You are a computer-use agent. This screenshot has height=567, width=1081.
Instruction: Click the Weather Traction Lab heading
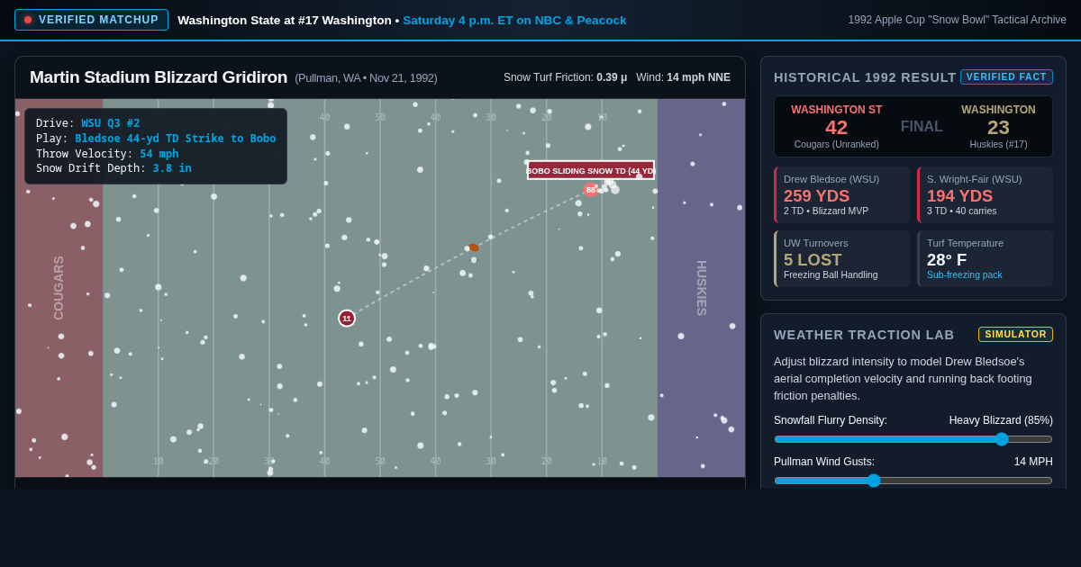pyautogui.click(x=864, y=335)
